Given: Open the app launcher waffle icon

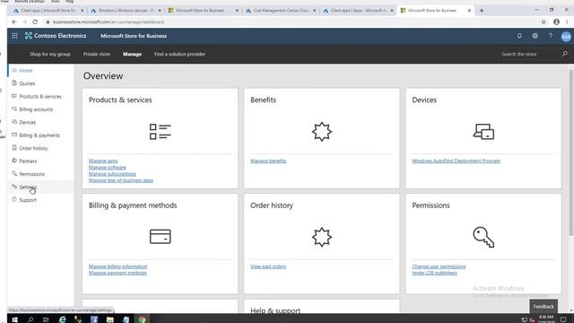Looking at the screenshot, I should click(x=14, y=36).
